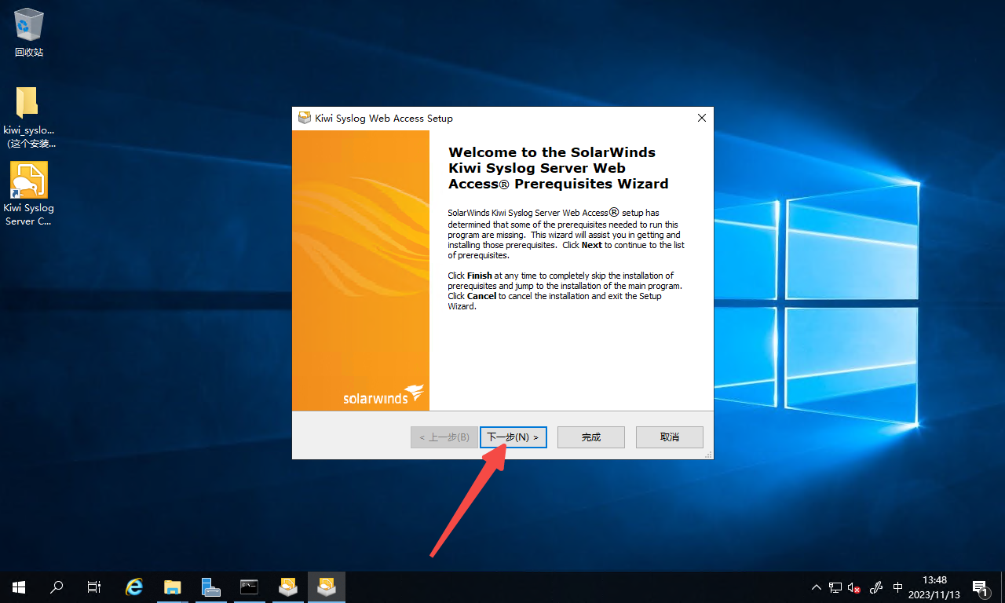Click the Kiwi Syslog Web Access Setup title text
The width and height of the screenshot is (1005, 603).
coord(384,119)
